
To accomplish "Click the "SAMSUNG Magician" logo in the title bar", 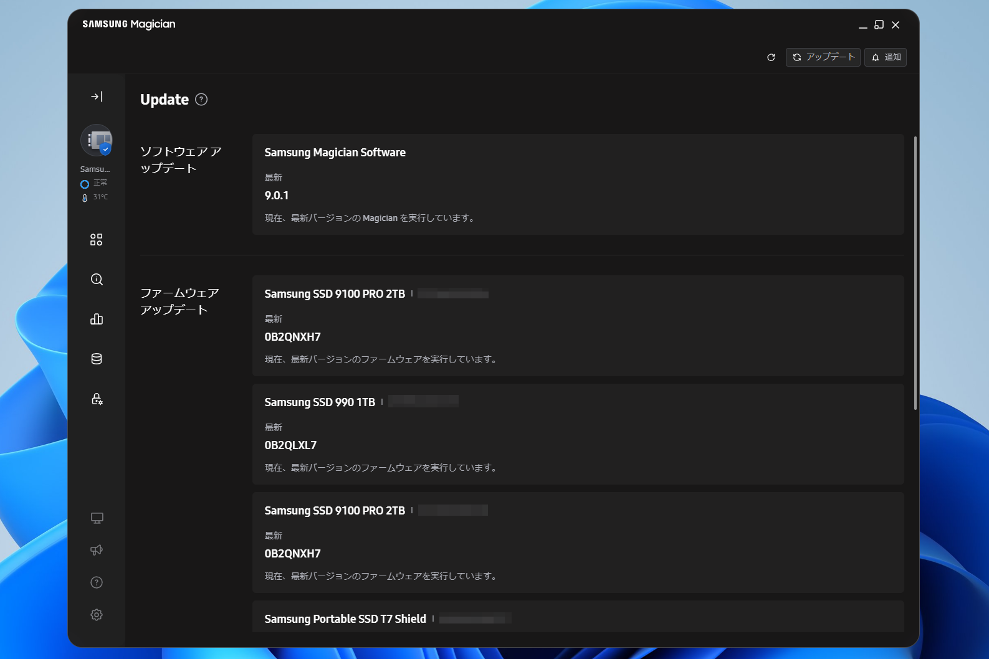I will pos(129,24).
